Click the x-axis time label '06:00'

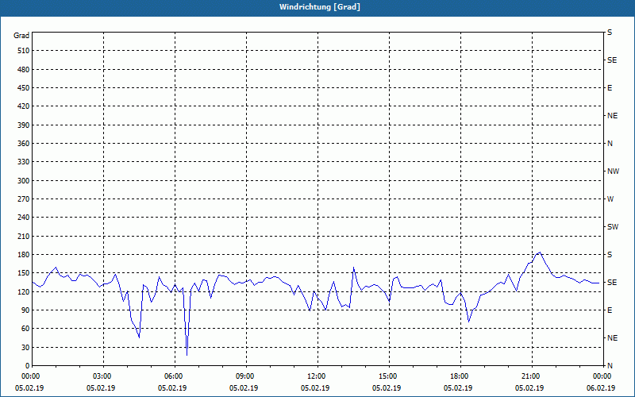pyautogui.click(x=173, y=376)
